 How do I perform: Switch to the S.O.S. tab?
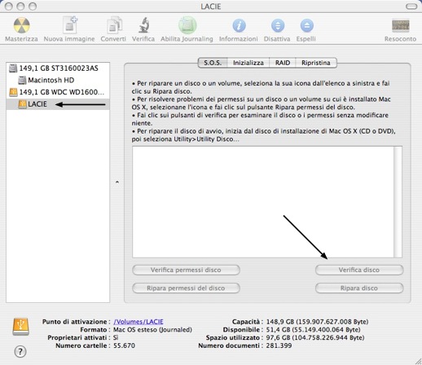point(213,63)
